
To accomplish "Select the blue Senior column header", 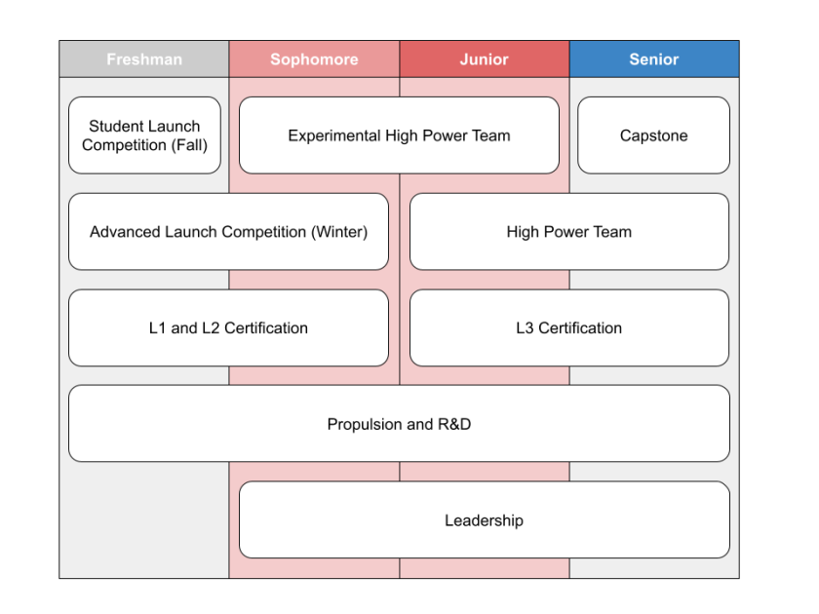I will click(x=654, y=59).
